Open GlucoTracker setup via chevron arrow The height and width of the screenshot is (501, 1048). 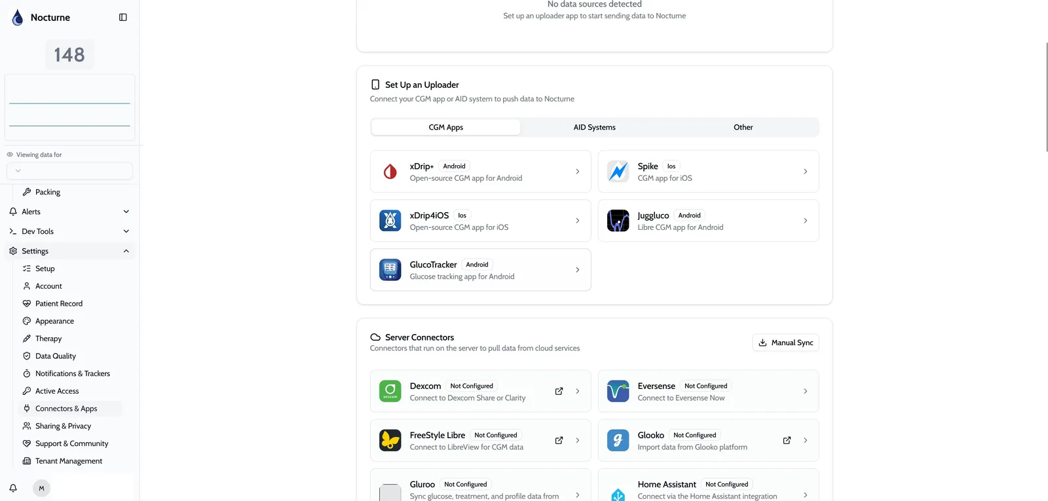(x=578, y=270)
